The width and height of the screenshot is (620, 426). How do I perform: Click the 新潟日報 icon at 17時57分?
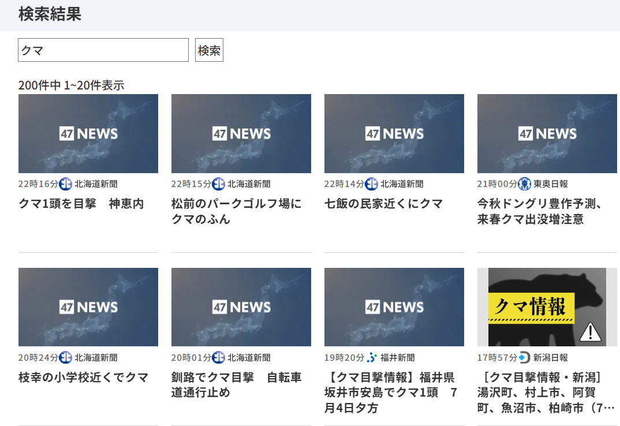[524, 357]
